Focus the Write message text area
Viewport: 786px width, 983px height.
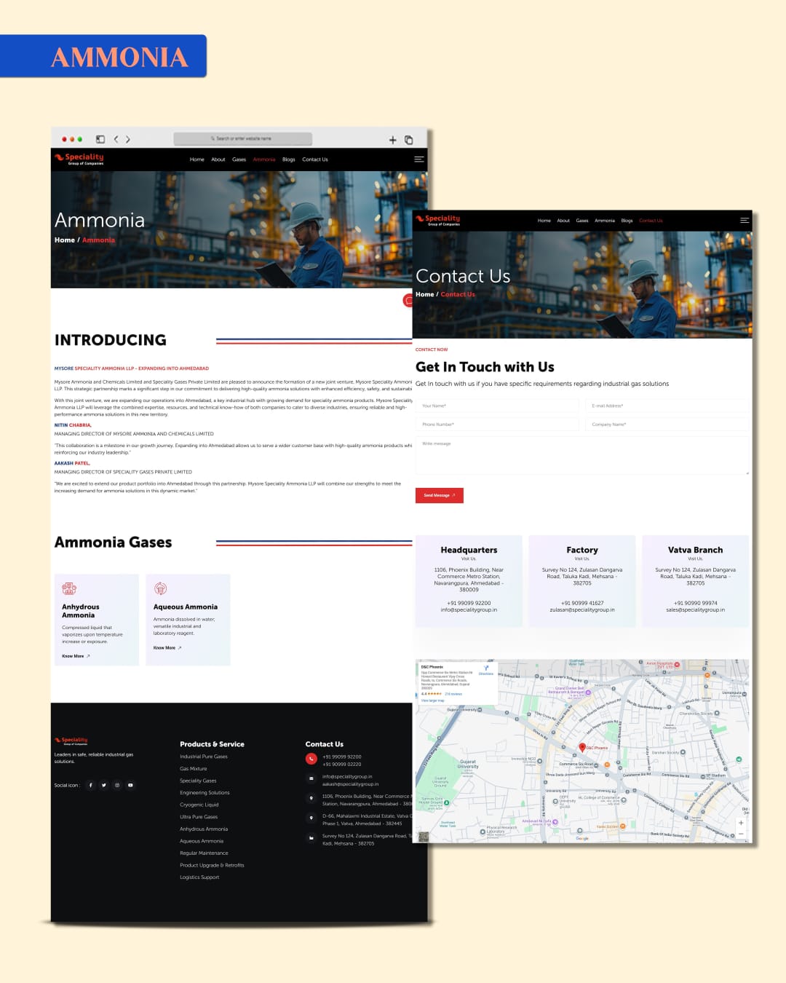pyautogui.click(x=581, y=456)
